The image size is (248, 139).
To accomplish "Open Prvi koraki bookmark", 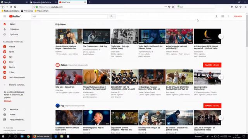I will [27, 11].
